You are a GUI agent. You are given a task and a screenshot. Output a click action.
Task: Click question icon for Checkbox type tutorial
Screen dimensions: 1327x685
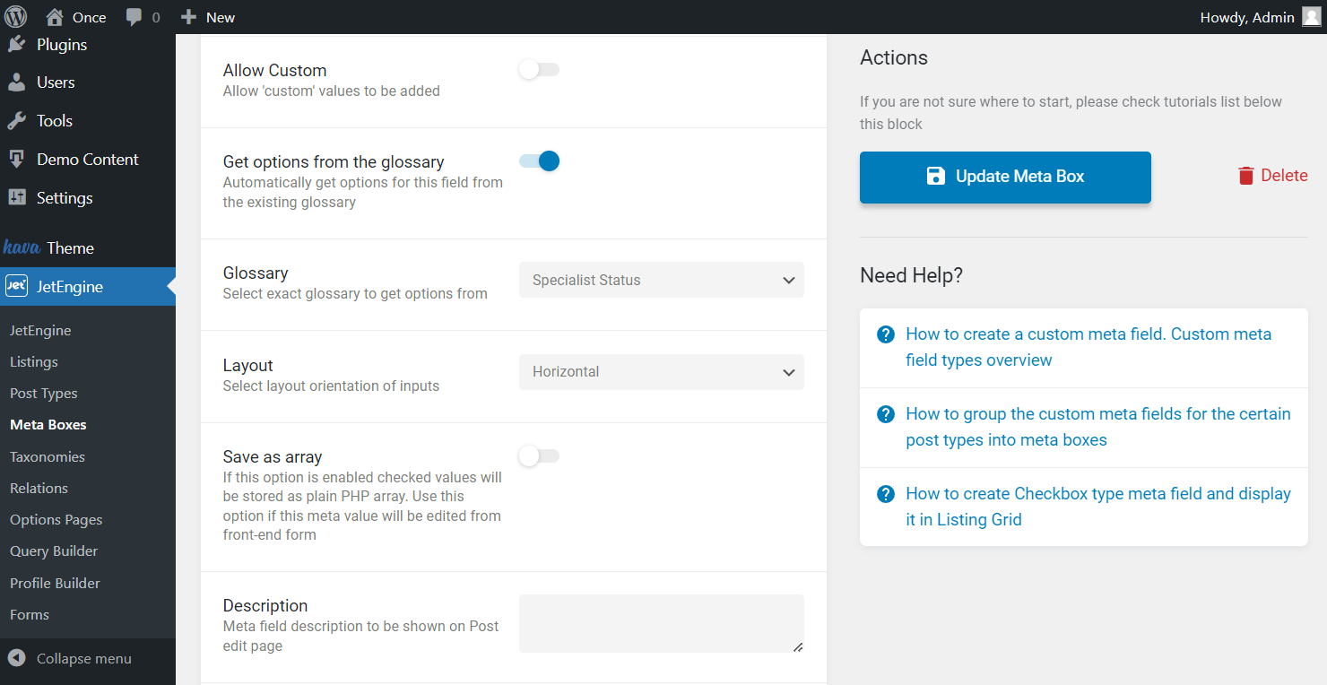coord(885,494)
